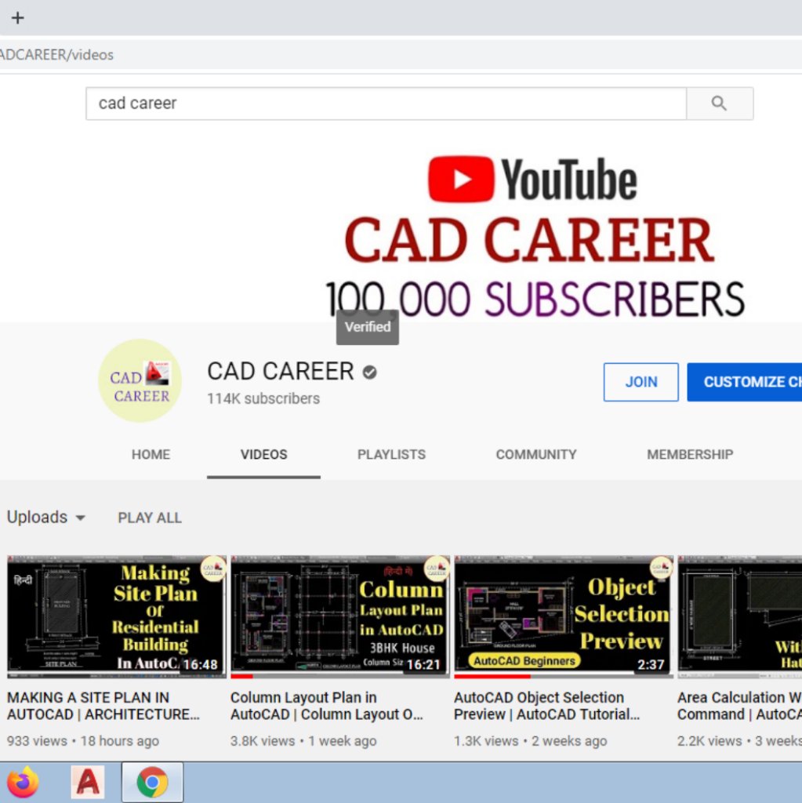Play the Making Site Plan thumbnail
This screenshot has height=803, width=802.
pos(116,616)
